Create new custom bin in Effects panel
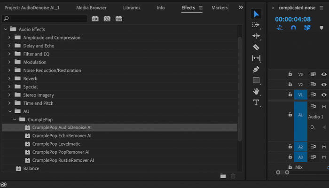Viewport: 329px width, 188px height. coord(223,176)
